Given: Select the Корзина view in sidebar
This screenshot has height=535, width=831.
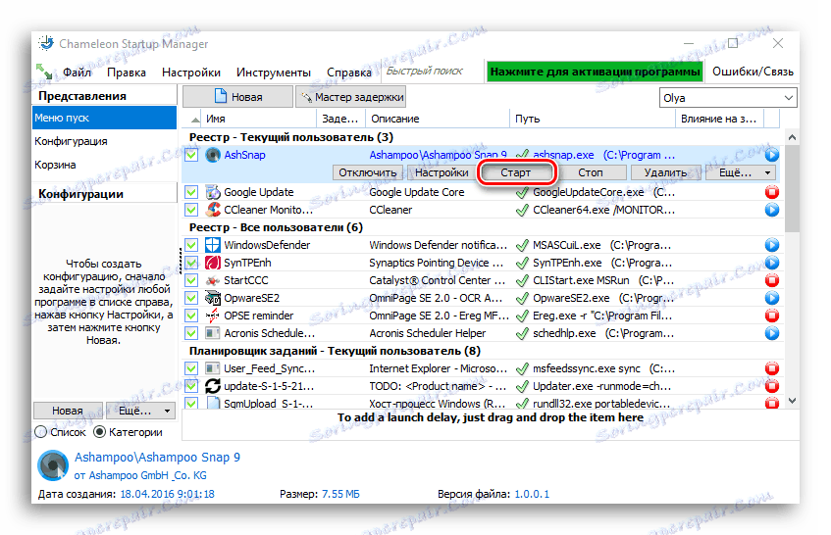Looking at the screenshot, I should [104, 165].
